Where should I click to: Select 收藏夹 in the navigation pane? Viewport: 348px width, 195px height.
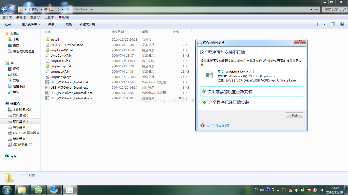pyautogui.click(x=15, y=34)
